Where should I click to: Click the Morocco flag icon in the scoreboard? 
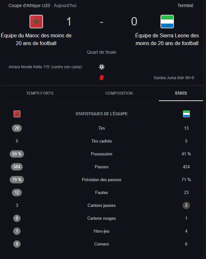[36, 22]
